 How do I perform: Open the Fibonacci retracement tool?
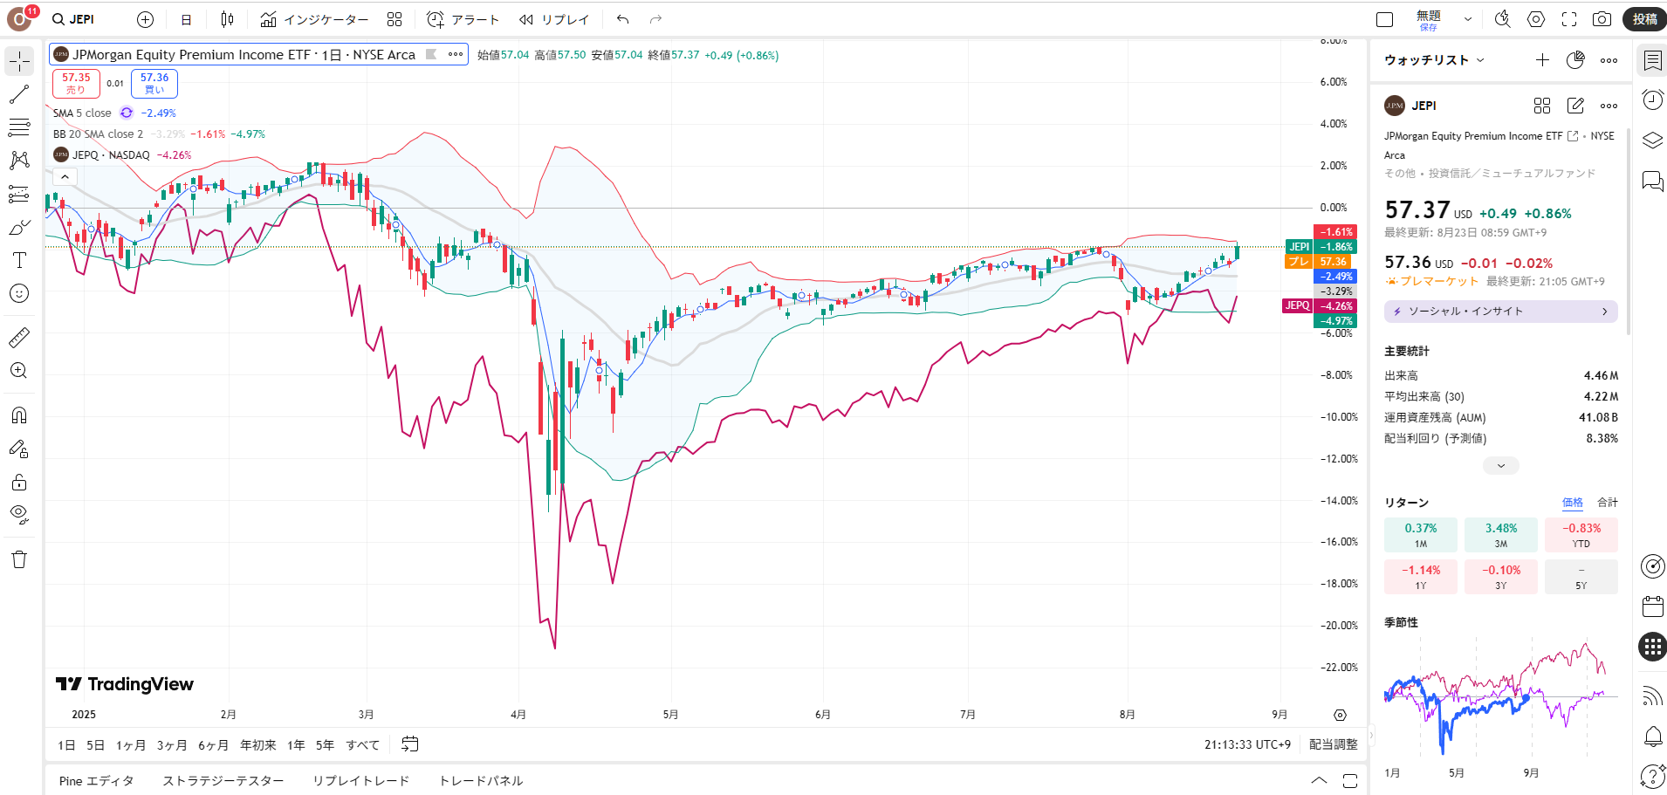pyautogui.click(x=19, y=127)
